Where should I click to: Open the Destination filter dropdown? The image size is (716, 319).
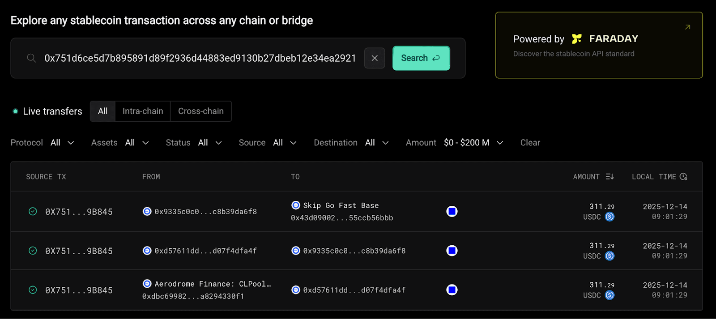376,143
